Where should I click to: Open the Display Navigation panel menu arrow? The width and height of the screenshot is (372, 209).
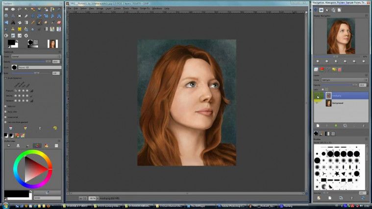pos(366,16)
